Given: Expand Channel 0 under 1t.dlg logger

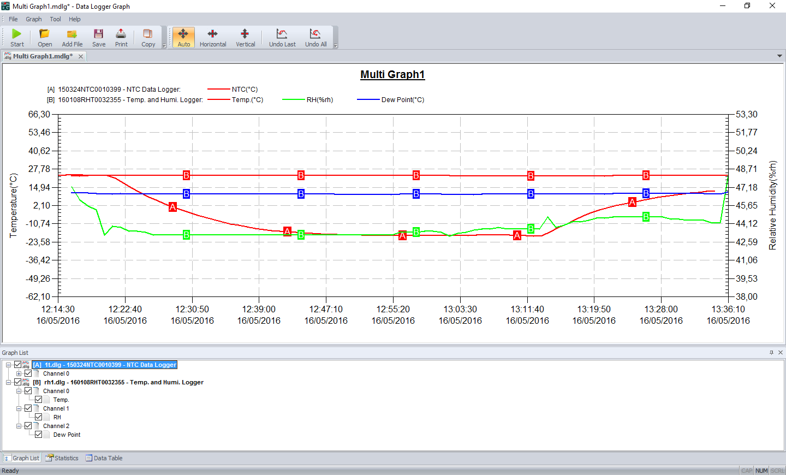Looking at the screenshot, I should tap(19, 373).
